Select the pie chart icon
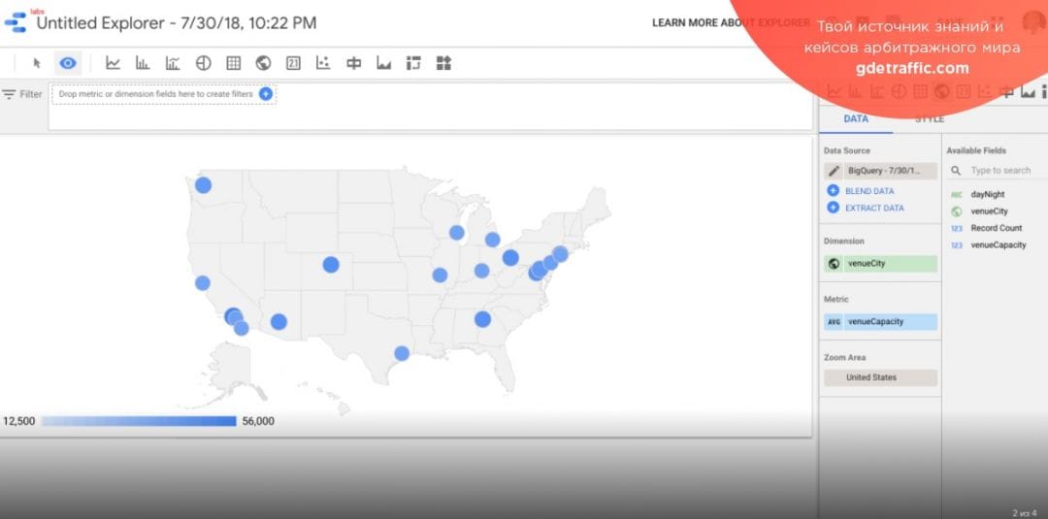Image resolution: width=1048 pixels, height=519 pixels. click(x=203, y=63)
